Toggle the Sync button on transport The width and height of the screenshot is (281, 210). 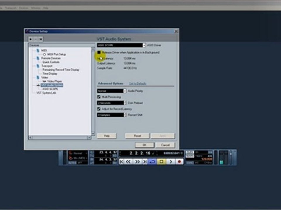(190, 163)
